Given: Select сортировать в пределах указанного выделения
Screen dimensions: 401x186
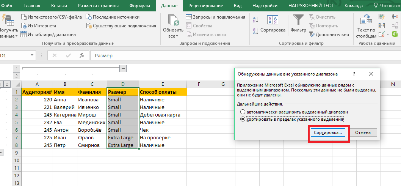Looking at the screenshot, I should (243, 119).
